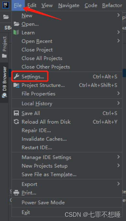Viewport: 126px width, 221px height.
Task: Click the printer icon beside Print
Action: 16,193
